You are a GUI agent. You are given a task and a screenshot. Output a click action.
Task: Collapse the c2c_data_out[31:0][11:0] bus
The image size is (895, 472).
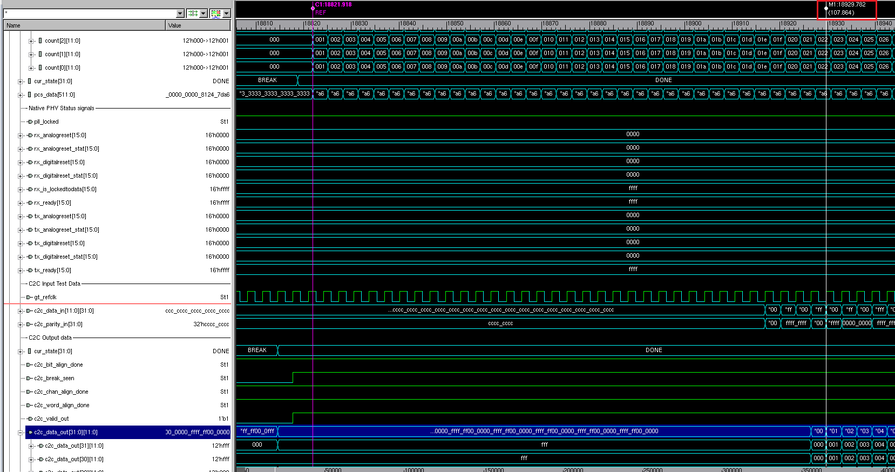[x=21, y=432]
